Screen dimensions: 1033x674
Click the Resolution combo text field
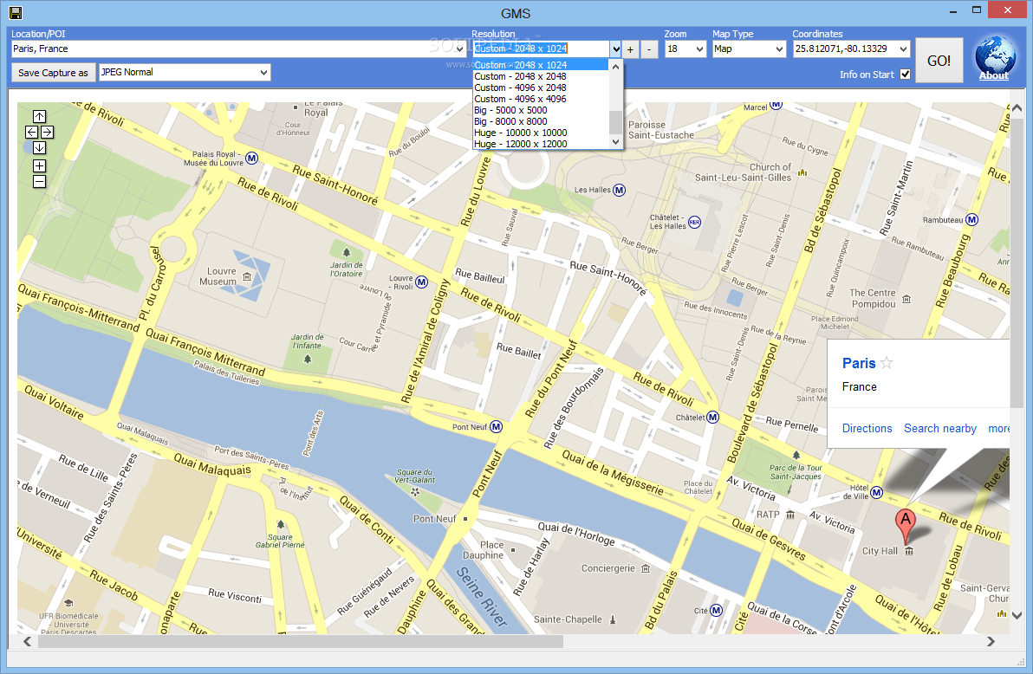click(x=541, y=49)
